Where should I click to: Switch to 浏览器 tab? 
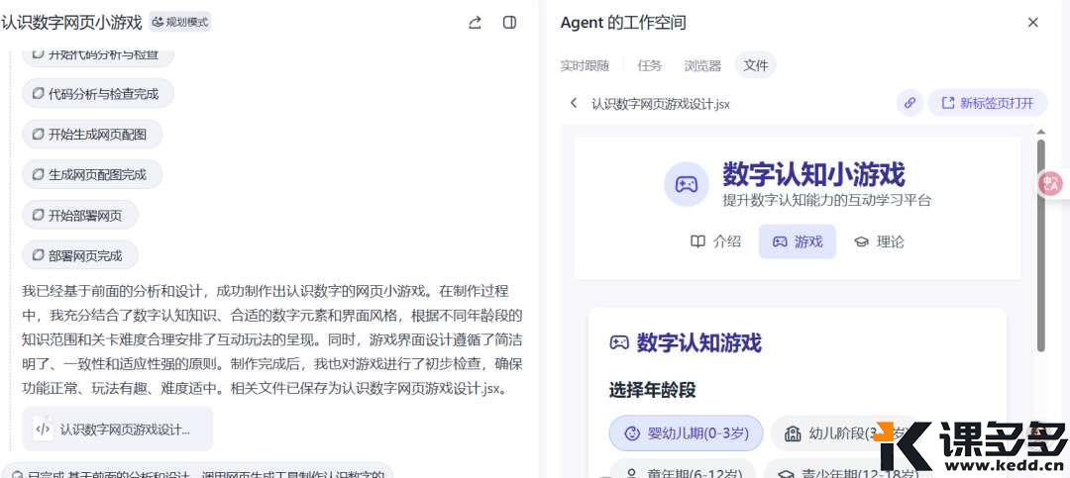coord(702,65)
